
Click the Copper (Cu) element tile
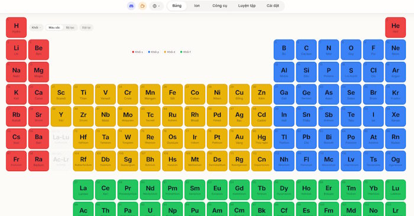pos(240,94)
